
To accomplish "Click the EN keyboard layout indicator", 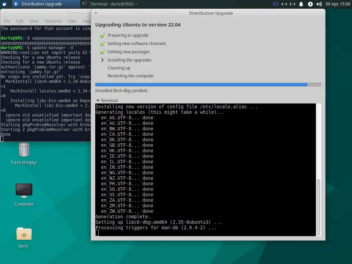I will click(275, 4).
